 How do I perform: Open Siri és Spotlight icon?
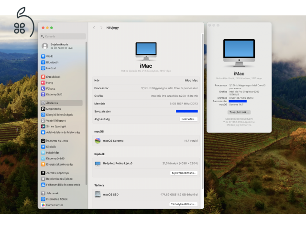tap(43, 126)
